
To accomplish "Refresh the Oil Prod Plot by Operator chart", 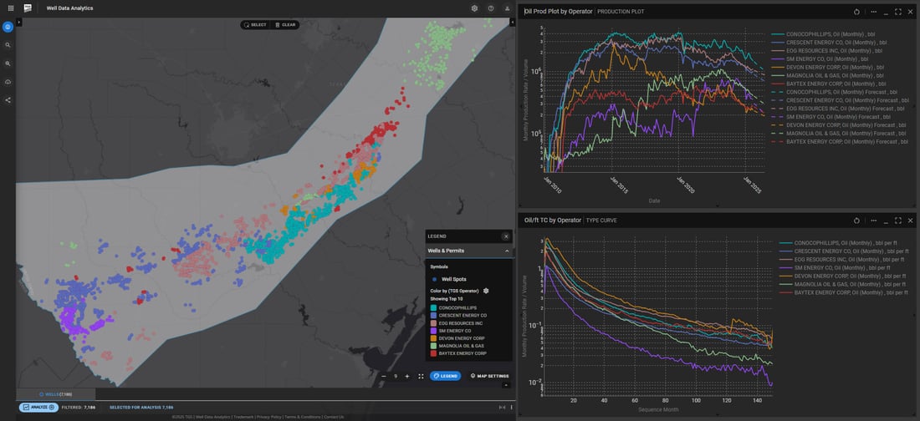I will point(857,12).
